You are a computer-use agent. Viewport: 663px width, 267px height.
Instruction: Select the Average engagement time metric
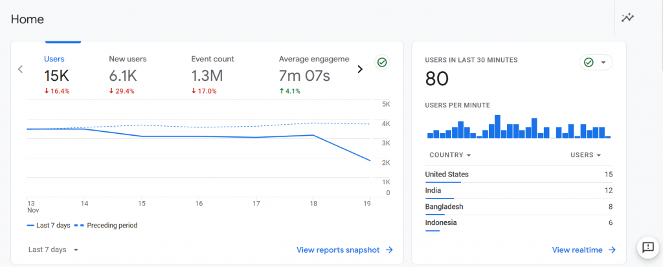click(313, 74)
